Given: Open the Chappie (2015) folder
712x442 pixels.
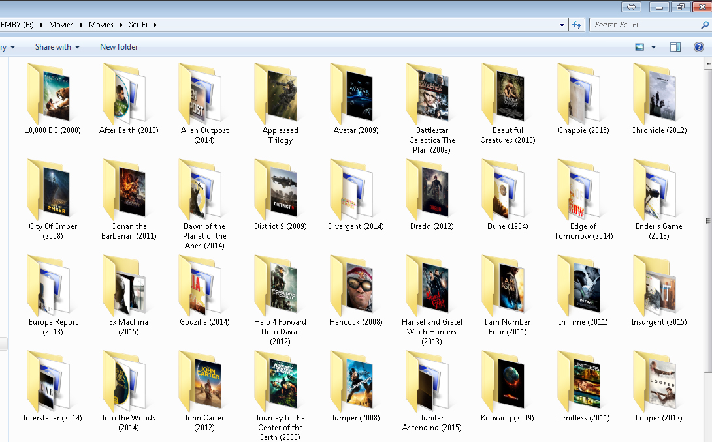Looking at the screenshot, I should 583,93.
